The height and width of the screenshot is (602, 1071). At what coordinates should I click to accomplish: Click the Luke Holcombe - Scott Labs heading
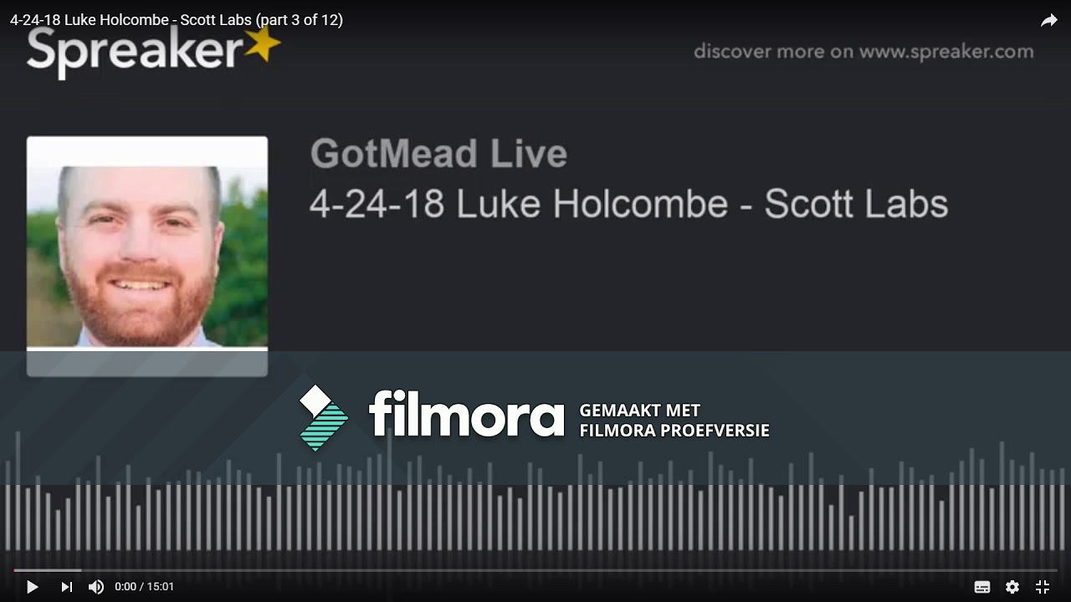pyautogui.click(x=628, y=204)
